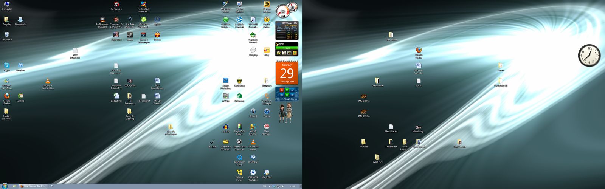Screen dimensions: 605x189
Task: Select the Computer desktop icon
Action: click(x=7, y=6)
